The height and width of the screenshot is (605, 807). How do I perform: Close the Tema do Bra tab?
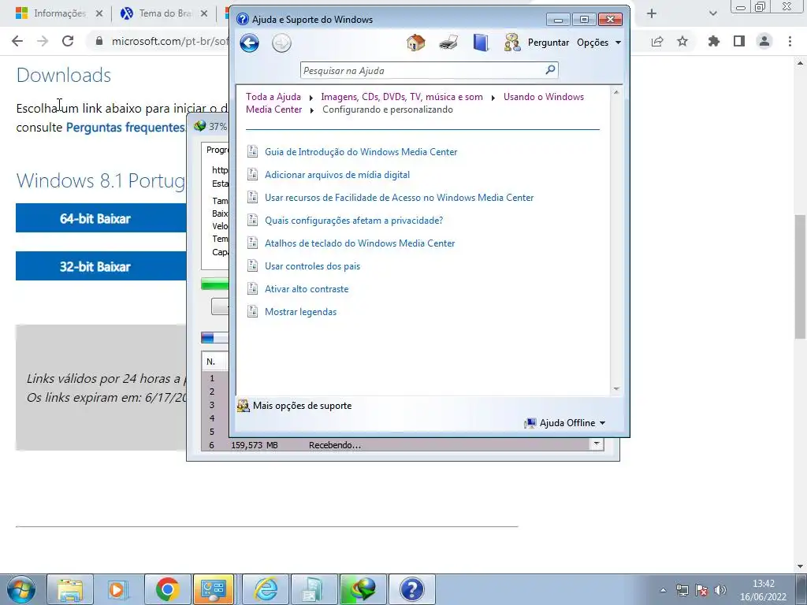(204, 13)
